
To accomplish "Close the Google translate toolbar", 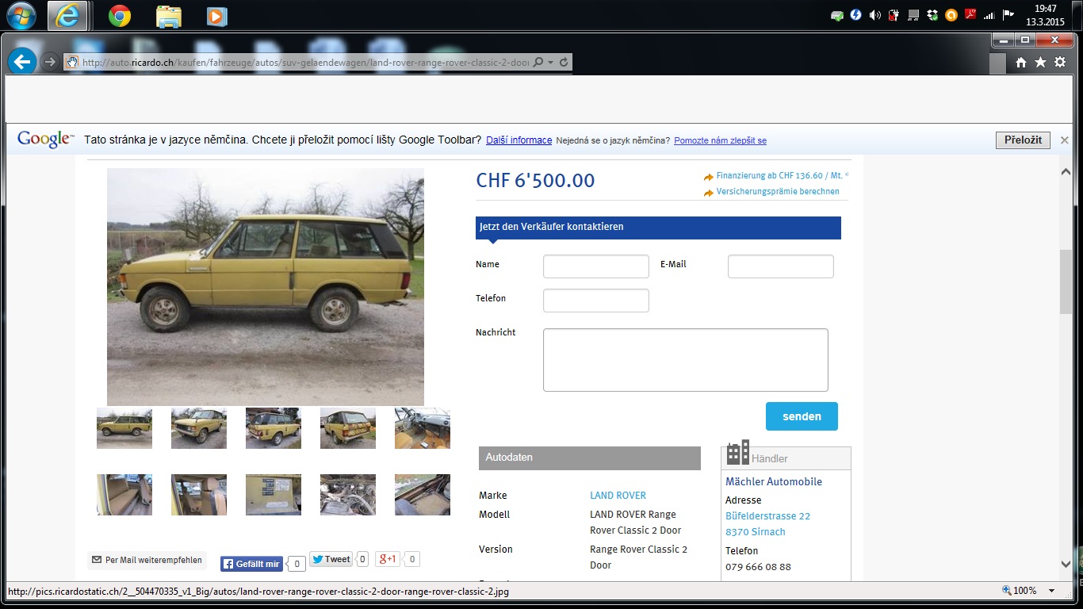I will click(x=1064, y=140).
